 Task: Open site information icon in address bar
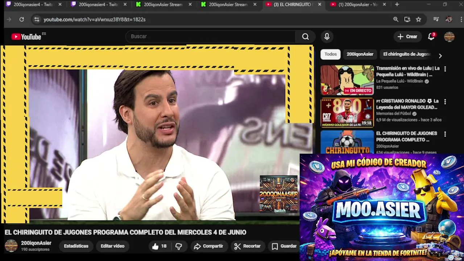pyautogui.click(x=36, y=19)
